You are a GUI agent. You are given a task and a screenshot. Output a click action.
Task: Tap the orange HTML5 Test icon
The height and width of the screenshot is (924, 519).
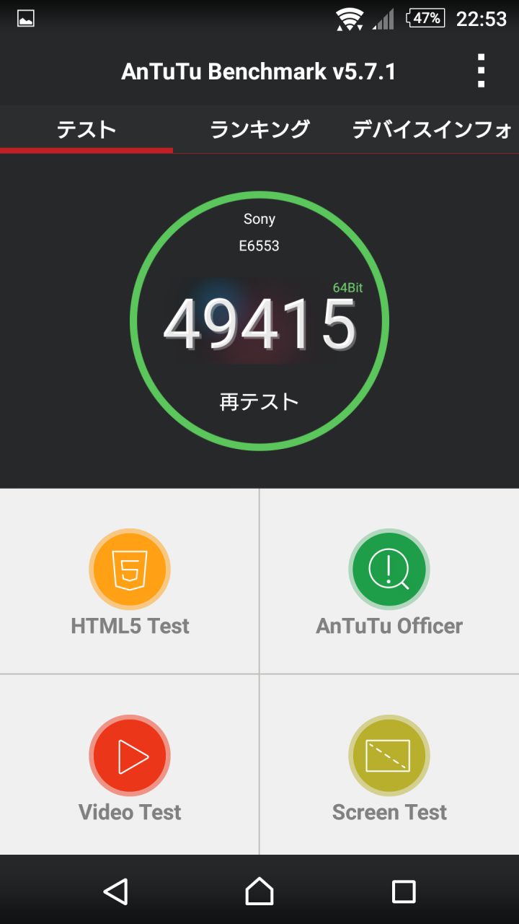coord(130,570)
